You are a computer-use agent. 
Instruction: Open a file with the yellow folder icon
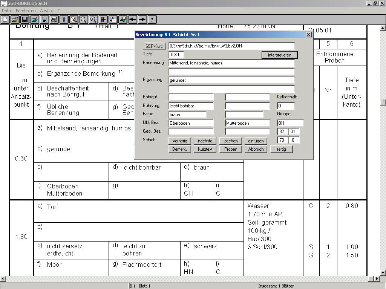15,20
